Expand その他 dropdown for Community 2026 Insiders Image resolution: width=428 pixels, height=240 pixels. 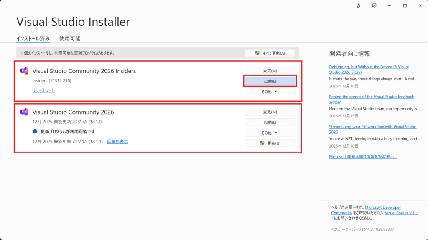point(270,92)
